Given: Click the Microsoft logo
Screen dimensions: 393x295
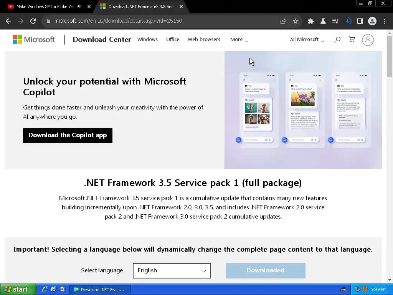Looking at the screenshot, I should (x=34, y=40).
